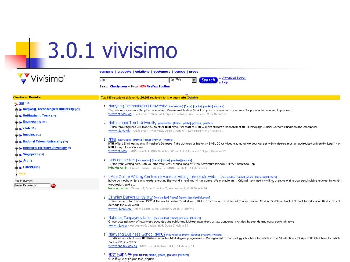
Task: Expand the Engineering cluster node
Action: [16, 122]
